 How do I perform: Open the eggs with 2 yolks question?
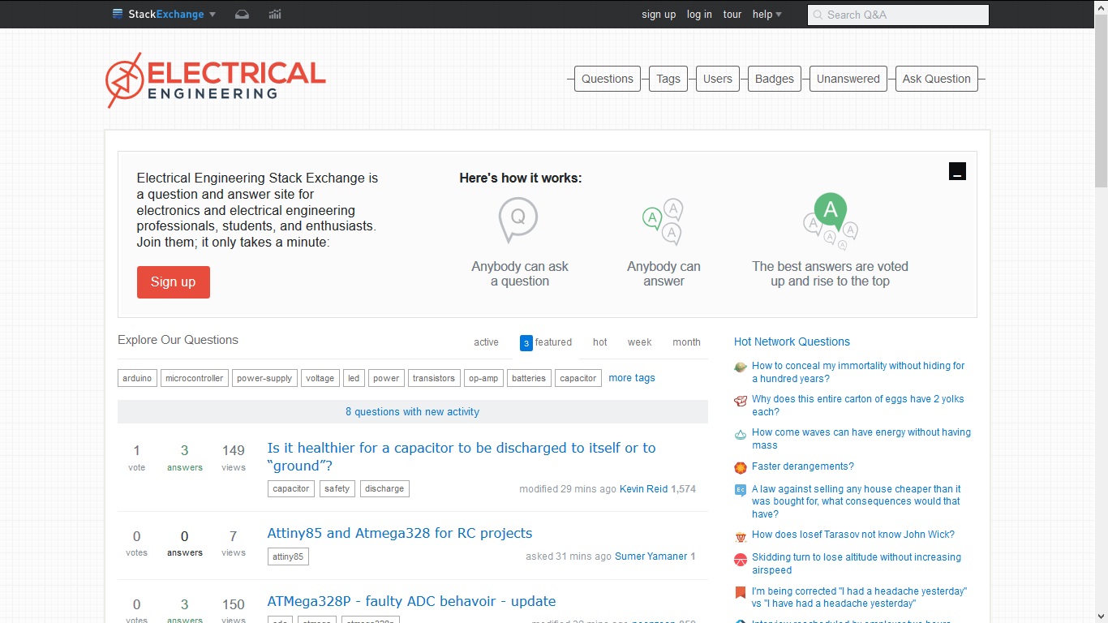(858, 406)
